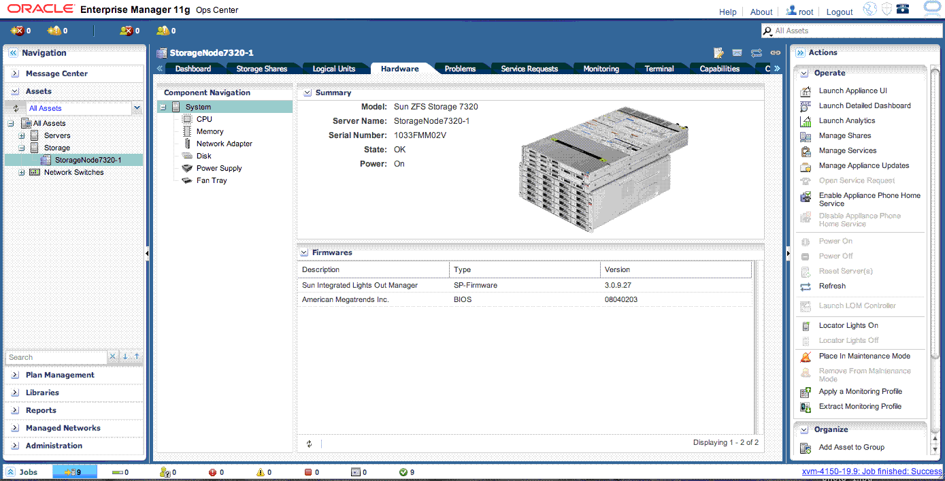Click the failed jobs red status icon
Image resolution: width=945 pixels, height=481 pixels.
pos(212,472)
